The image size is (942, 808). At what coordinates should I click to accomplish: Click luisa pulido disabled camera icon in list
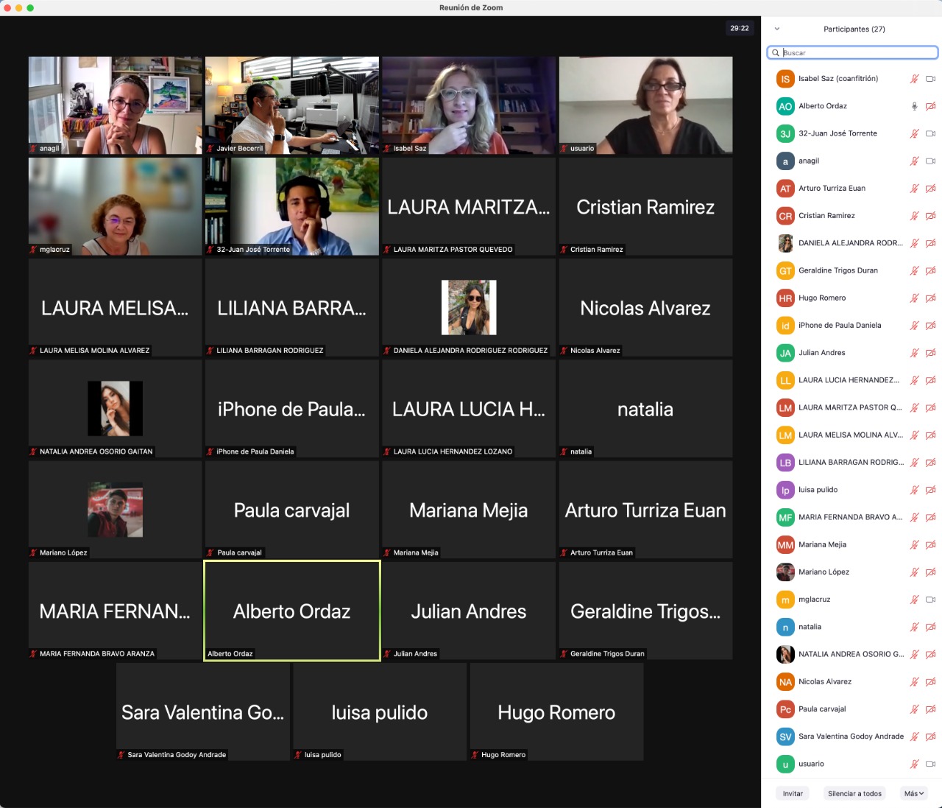(930, 490)
